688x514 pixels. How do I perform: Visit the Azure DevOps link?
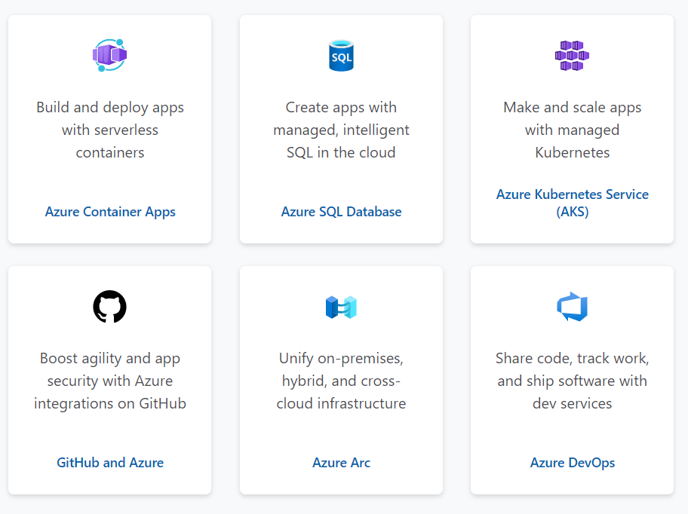point(572,463)
